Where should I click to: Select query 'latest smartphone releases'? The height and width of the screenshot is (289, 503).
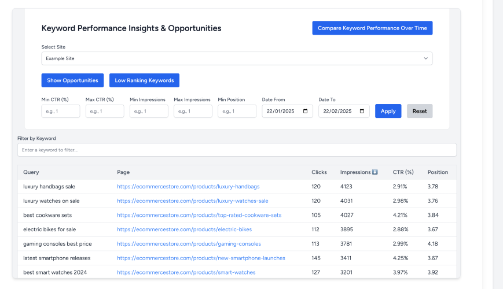click(x=57, y=258)
